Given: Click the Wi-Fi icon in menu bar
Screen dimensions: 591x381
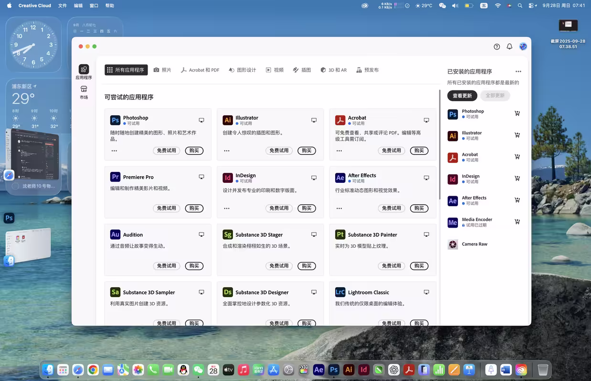Looking at the screenshot, I should (498, 6).
